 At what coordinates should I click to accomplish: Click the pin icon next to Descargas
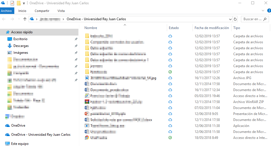click(76, 46)
